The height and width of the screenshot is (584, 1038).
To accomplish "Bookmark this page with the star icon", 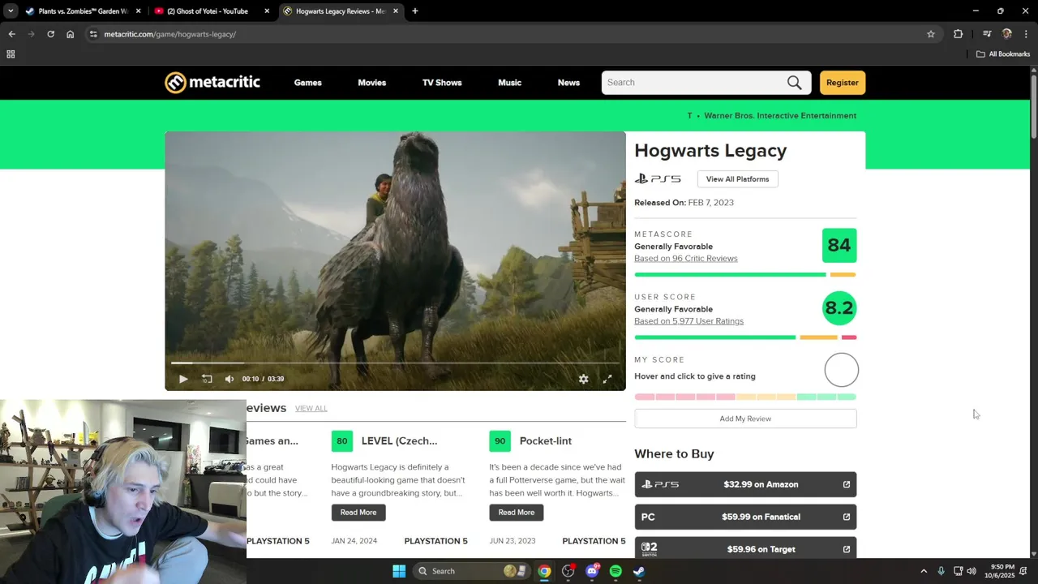I will coord(931,34).
